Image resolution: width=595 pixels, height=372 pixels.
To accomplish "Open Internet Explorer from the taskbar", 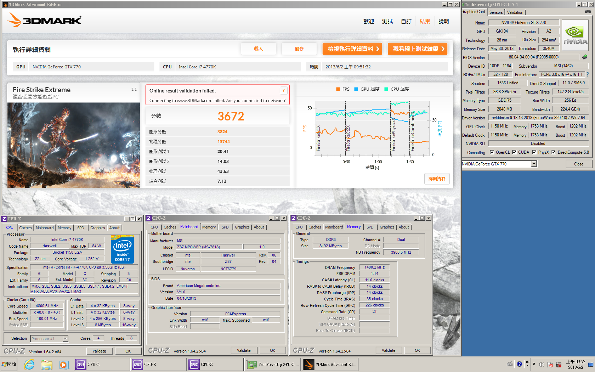I will click(x=29, y=364).
